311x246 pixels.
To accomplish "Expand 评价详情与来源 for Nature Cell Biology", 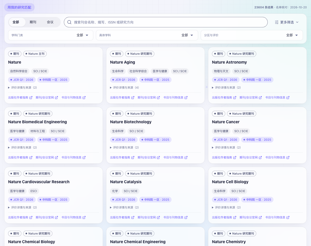I will tap(227, 207).
